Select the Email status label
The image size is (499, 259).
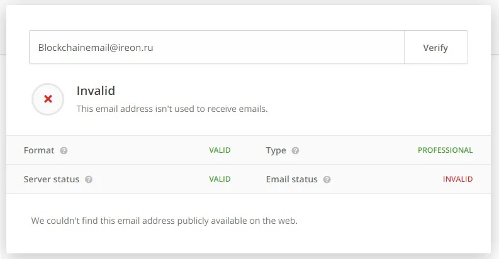point(291,179)
